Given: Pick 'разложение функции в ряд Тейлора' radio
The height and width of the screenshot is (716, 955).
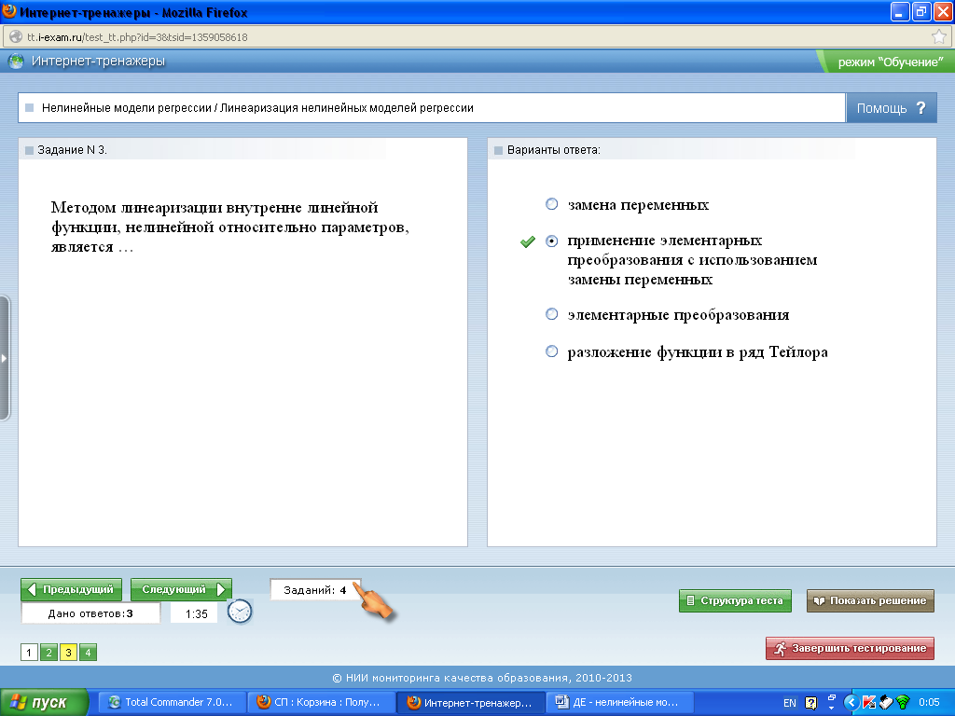Looking at the screenshot, I should tap(551, 351).
